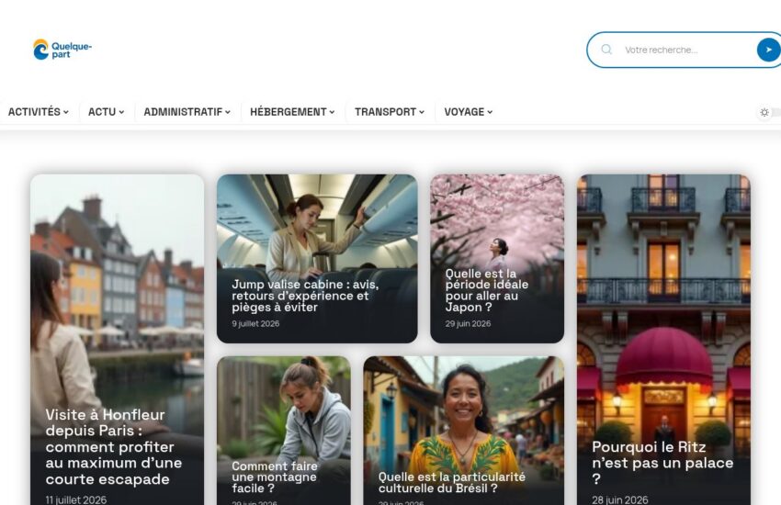The height and width of the screenshot is (505, 781).
Task: Open the ACTU menu item
Action: coord(102,112)
